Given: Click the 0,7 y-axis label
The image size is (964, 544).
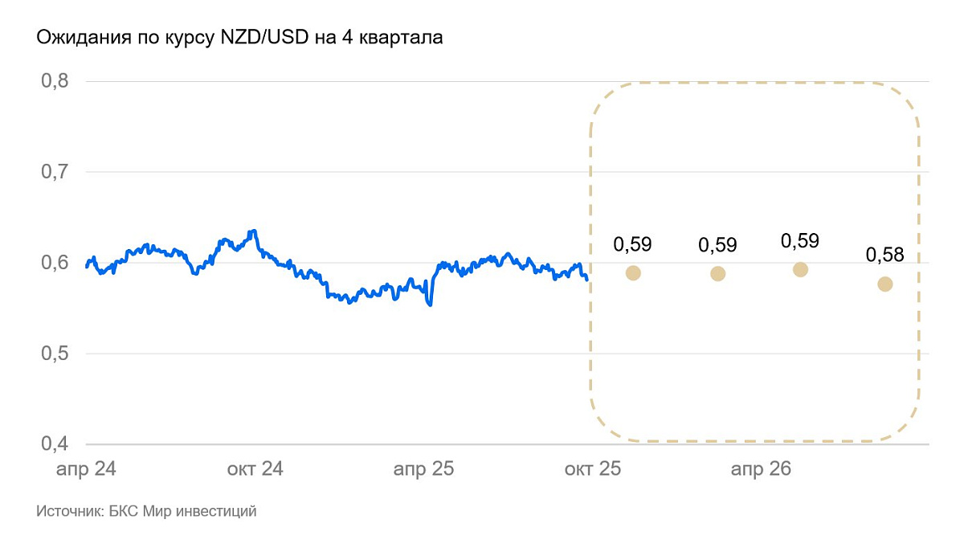Looking at the screenshot, I should (x=55, y=172).
